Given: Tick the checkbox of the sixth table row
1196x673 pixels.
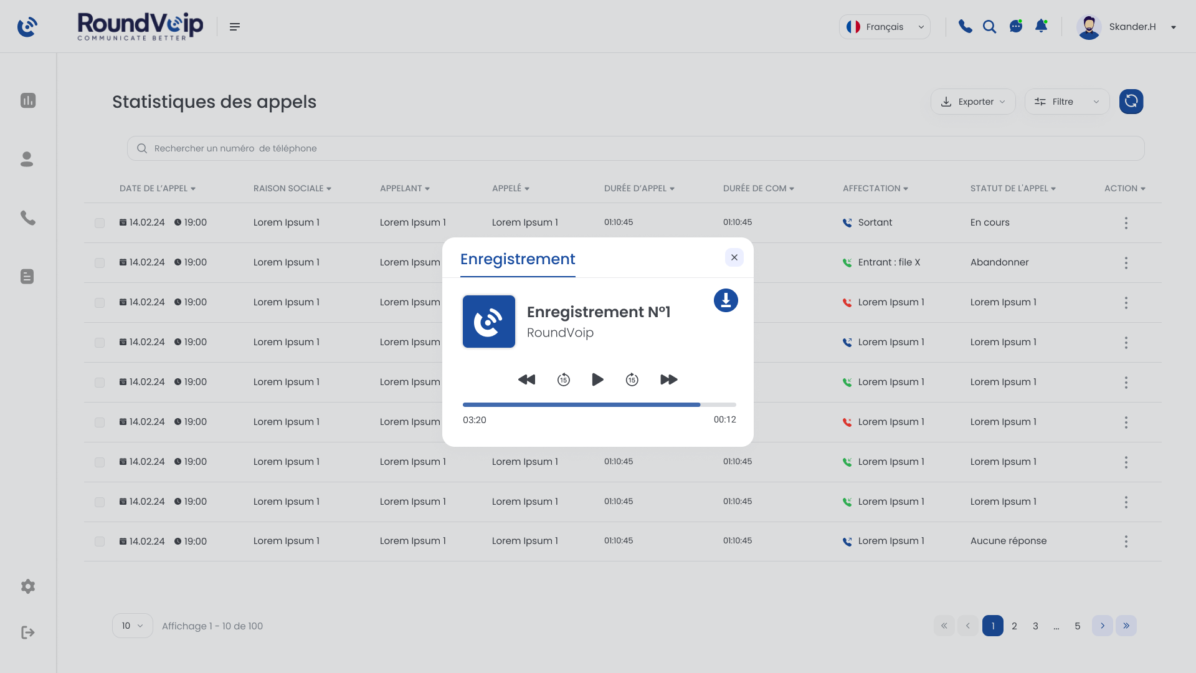Looking at the screenshot, I should click(x=100, y=422).
